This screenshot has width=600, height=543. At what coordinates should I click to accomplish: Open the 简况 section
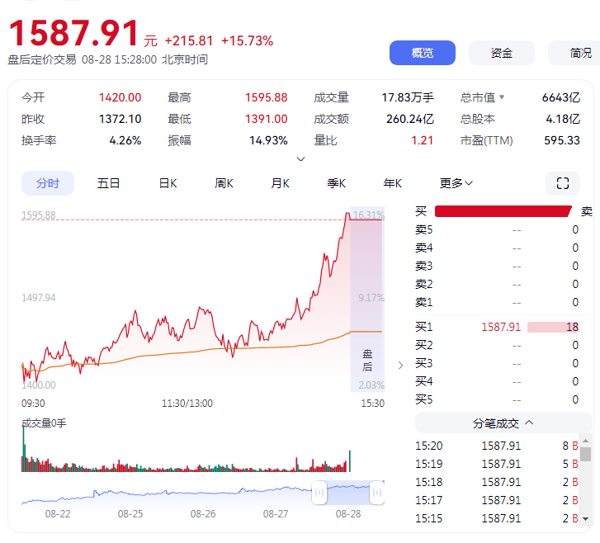579,53
